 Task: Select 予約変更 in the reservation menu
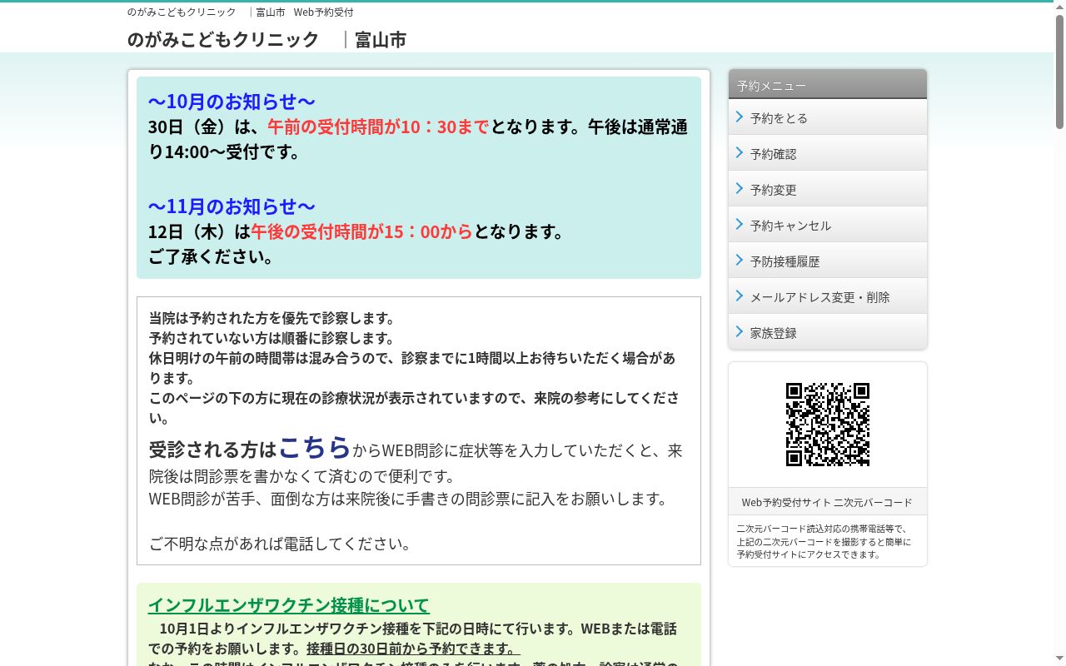click(828, 189)
